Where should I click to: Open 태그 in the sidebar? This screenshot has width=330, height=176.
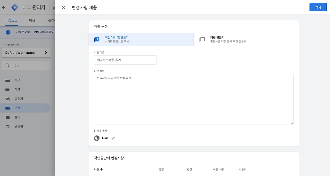pyautogui.click(x=25, y=90)
